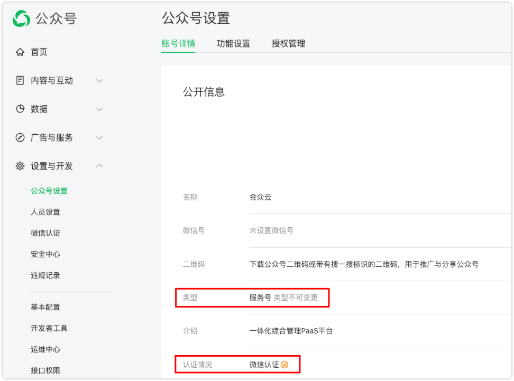The width and height of the screenshot is (514, 381).
Task: Click the orange 微信认证 verified badge
Action: [x=284, y=365]
